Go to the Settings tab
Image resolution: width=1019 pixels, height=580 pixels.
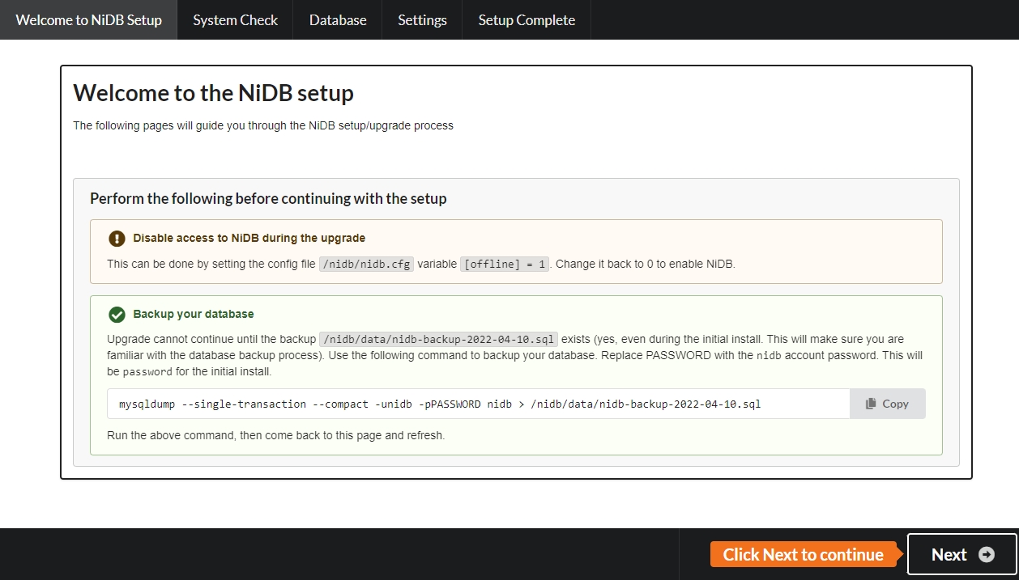pyautogui.click(x=422, y=20)
